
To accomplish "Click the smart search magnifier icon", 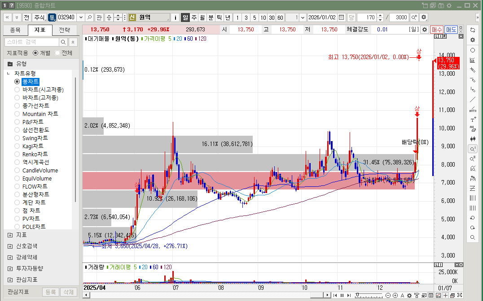I will tap(63, 42).
